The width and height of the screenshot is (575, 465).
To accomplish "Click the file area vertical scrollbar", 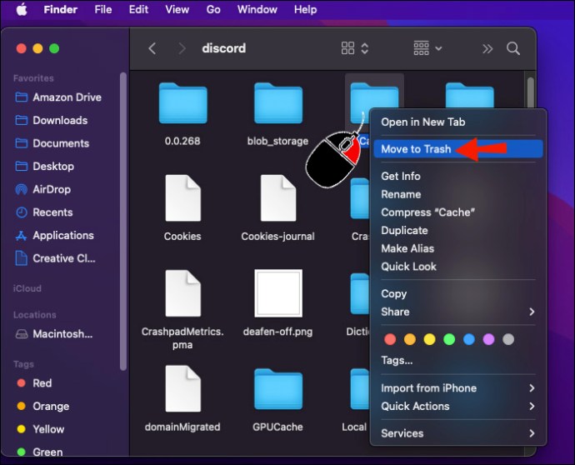I will (530, 93).
